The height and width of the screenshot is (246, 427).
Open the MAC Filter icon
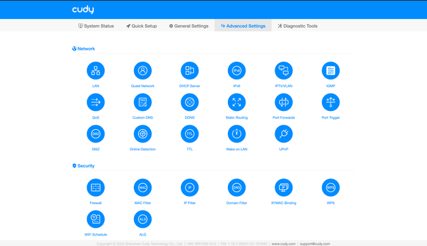coord(143,188)
